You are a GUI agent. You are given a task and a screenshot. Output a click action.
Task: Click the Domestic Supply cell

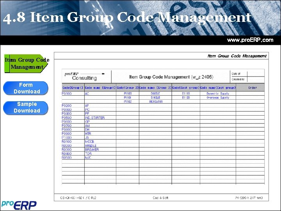point(218,93)
